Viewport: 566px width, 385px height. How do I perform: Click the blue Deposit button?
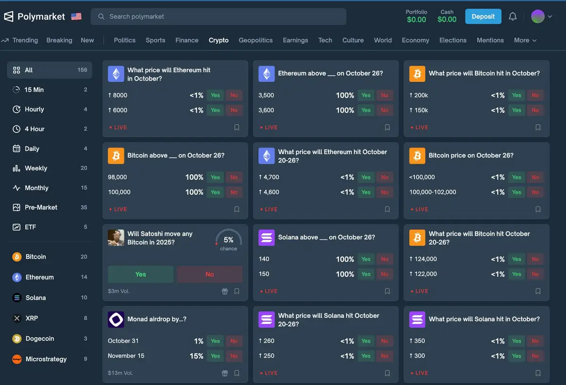pos(483,17)
